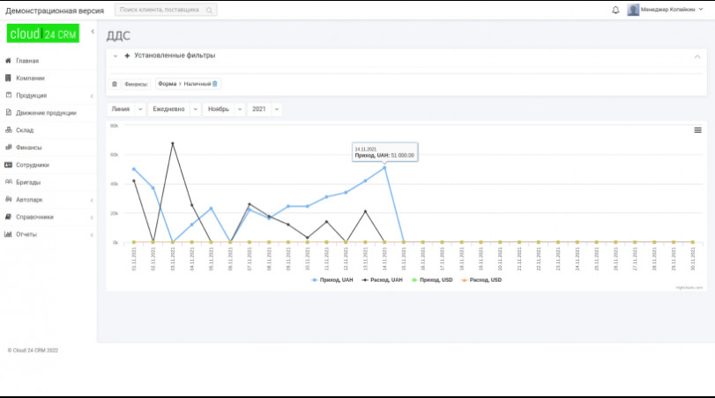The height and width of the screenshot is (398, 715).
Task: Open Финансы in the sidebar
Action: pos(28,147)
